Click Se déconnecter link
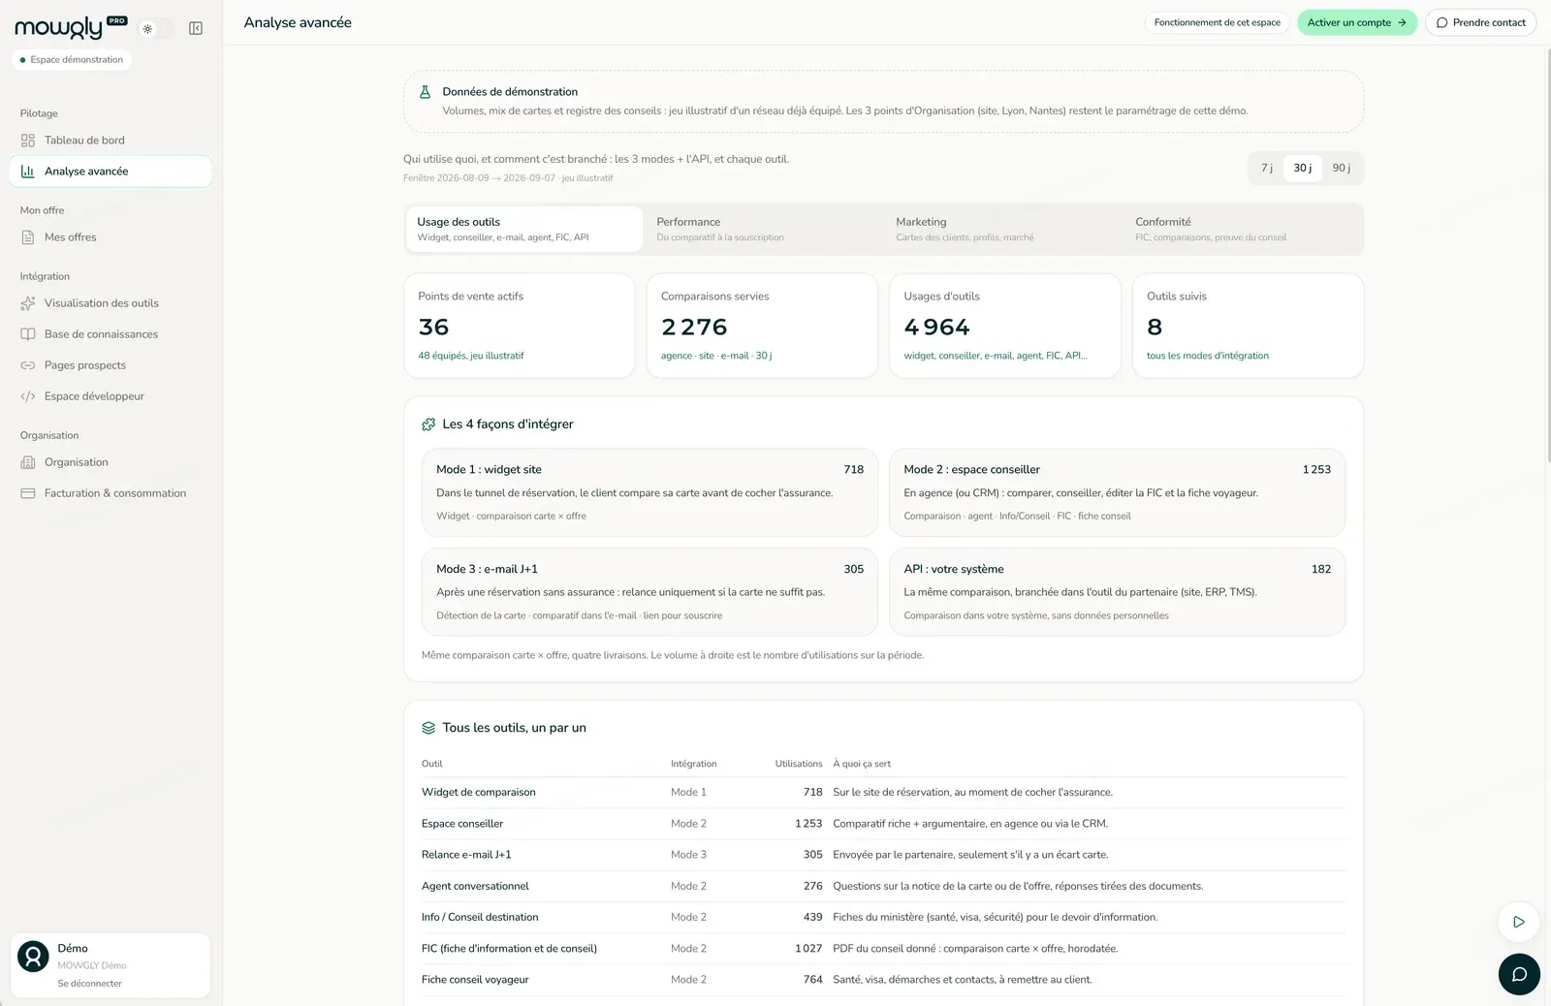This screenshot has width=1551, height=1006. pos(89,984)
